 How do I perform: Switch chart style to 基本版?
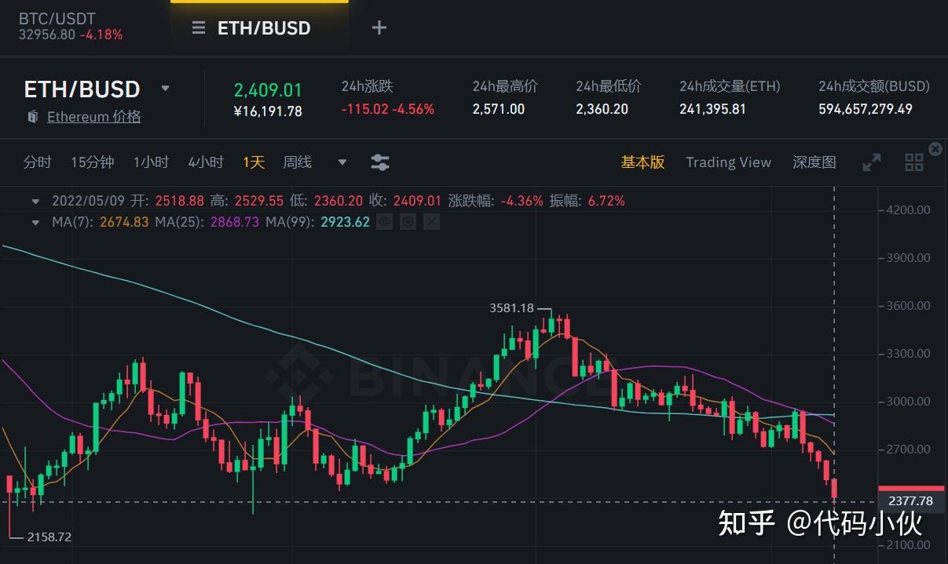tap(642, 162)
